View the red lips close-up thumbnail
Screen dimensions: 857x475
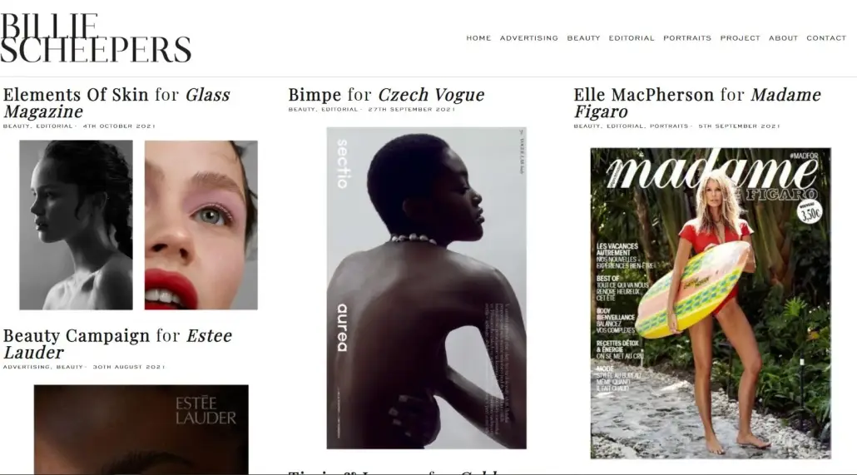point(201,225)
